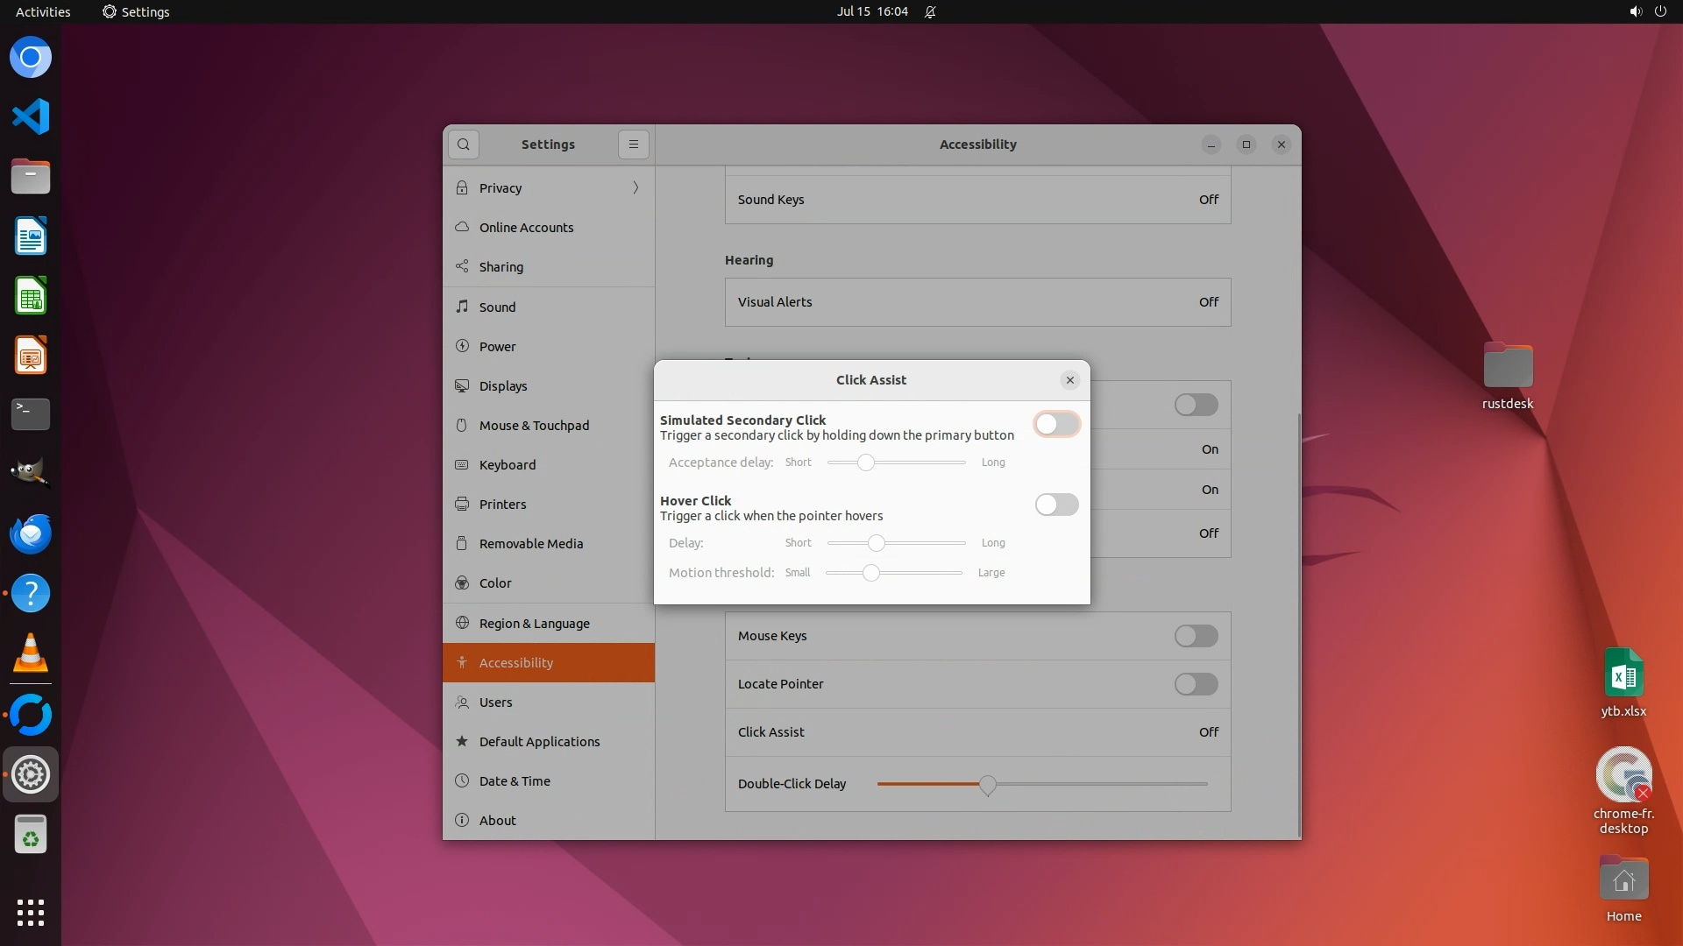Open Visual Studio Code from the dock
Viewport: 1683px width, 946px height.
[31, 116]
